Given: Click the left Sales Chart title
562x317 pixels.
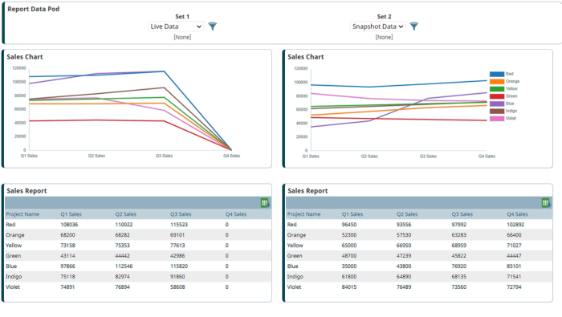Looking at the screenshot, I should point(25,57).
